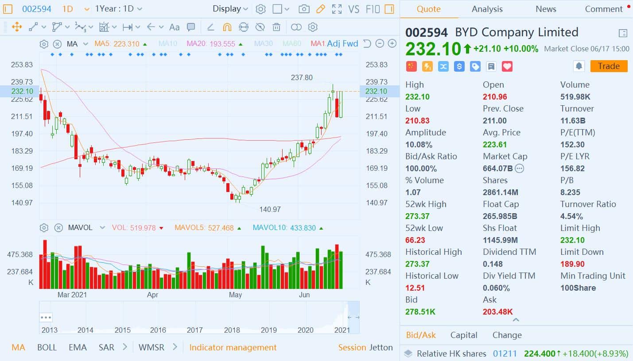This screenshot has width=633, height=361.
Task: Open the Capital tab
Action: click(x=464, y=335)
